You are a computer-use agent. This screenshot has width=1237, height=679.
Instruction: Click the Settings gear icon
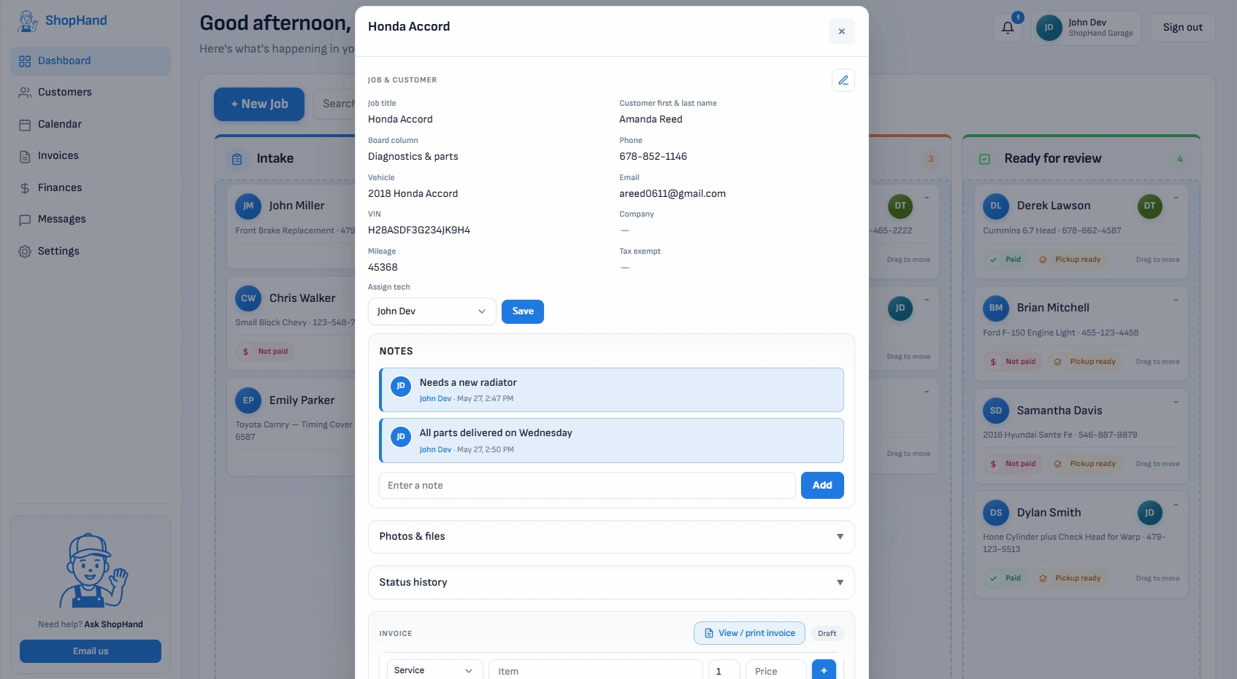pyautogui.click(x=25, y=252)
